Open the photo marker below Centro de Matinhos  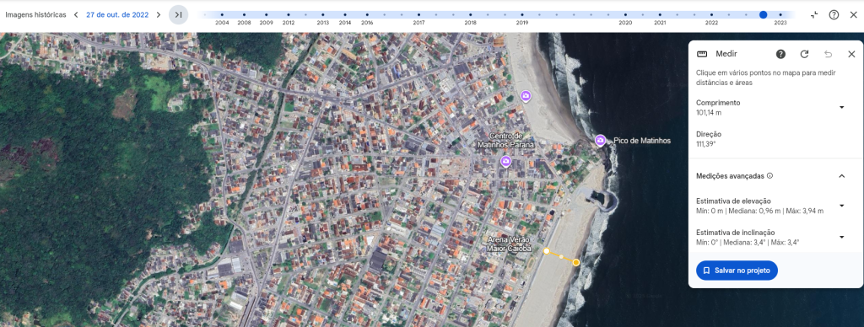coord(505,161)
